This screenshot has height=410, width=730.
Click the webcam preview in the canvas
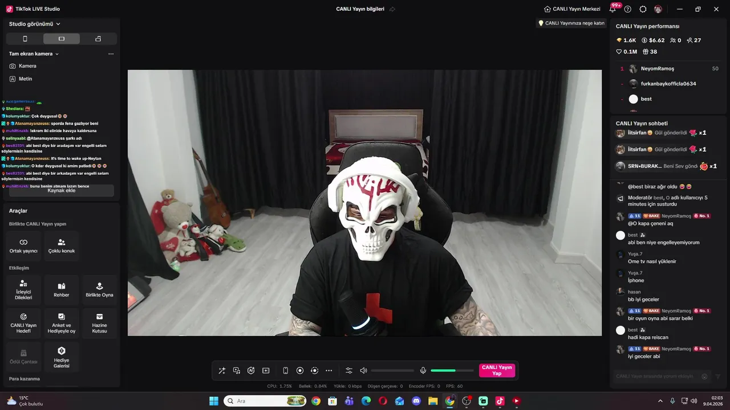(364, 203)
